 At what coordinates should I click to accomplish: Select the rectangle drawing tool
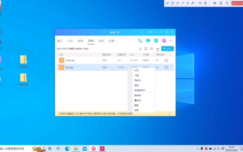[x=172, y=3]
